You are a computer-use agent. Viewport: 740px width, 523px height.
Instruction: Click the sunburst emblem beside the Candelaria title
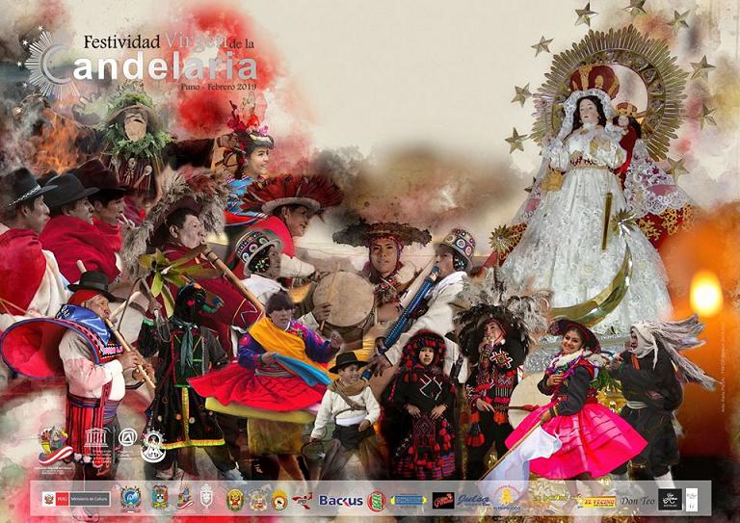click(x=50, y=63)
